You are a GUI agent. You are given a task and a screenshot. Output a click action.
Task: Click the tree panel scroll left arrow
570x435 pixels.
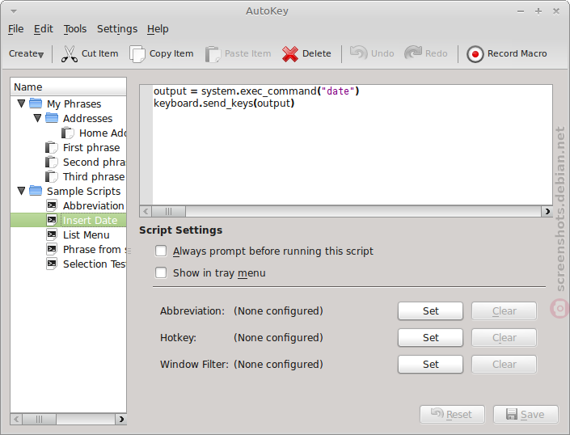click(16, 419)
